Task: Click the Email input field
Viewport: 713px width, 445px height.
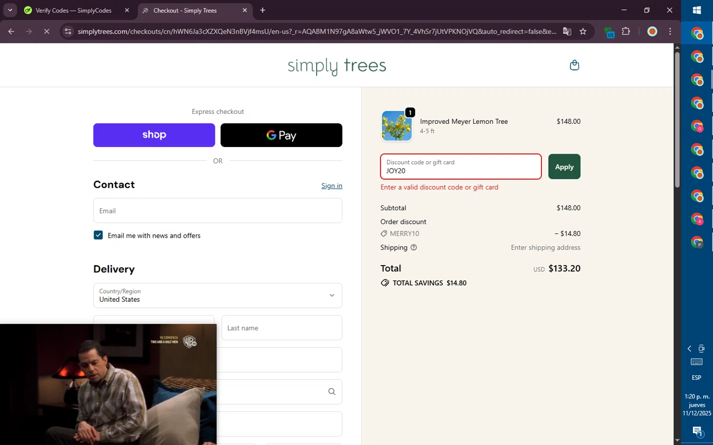Action: point(218,211)
